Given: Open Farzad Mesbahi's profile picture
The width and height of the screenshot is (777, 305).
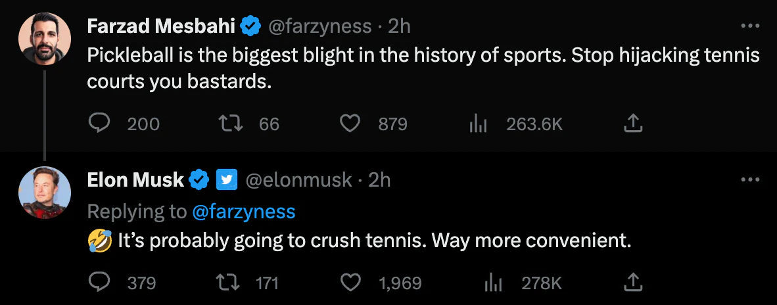Looking at the screenshot, I should 45,38.
